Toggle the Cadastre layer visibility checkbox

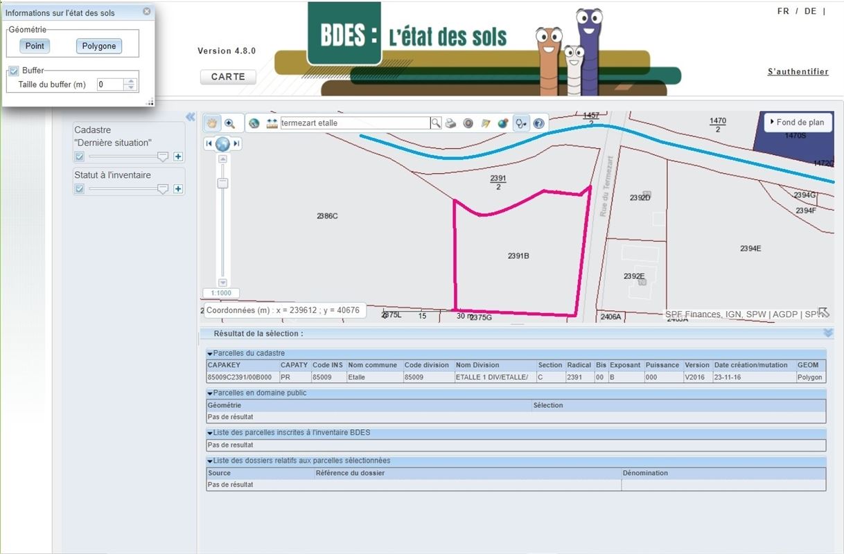click(80, 157)
